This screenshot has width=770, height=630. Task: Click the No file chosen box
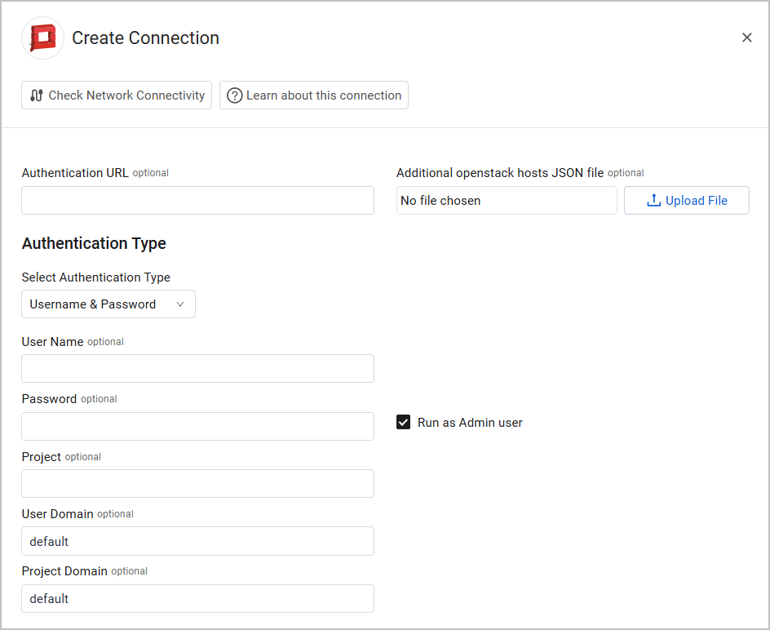(507, 201)
